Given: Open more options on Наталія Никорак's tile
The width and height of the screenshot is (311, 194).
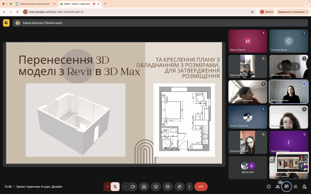Looking at the screenshot, I should click(296, 66).
